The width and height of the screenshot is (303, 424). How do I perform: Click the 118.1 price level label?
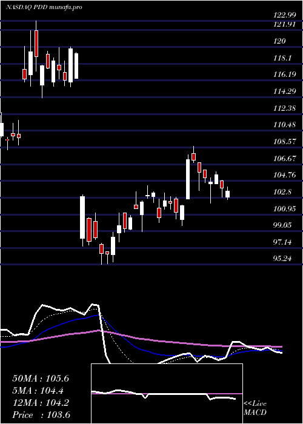(281, 58)
